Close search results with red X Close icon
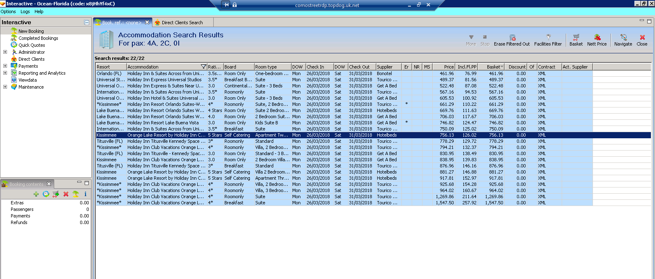Viewport: 655px width, 279px height. coord(642,37)
